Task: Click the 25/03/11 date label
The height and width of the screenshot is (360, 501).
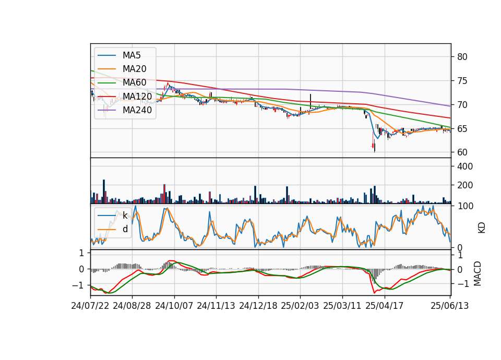Action: click(x=342, y=306)
